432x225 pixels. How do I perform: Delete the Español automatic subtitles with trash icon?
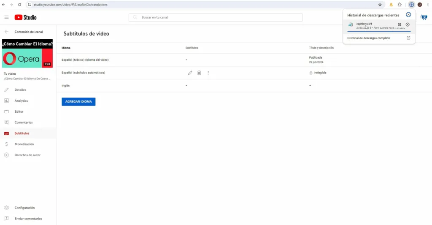click(x=199, y=73)
